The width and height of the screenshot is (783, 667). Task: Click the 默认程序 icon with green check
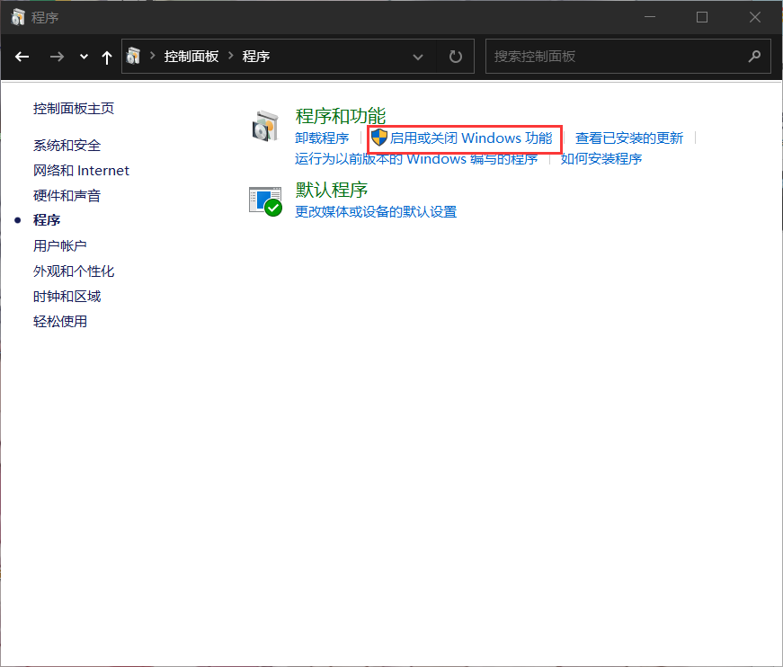coord(265,201)
